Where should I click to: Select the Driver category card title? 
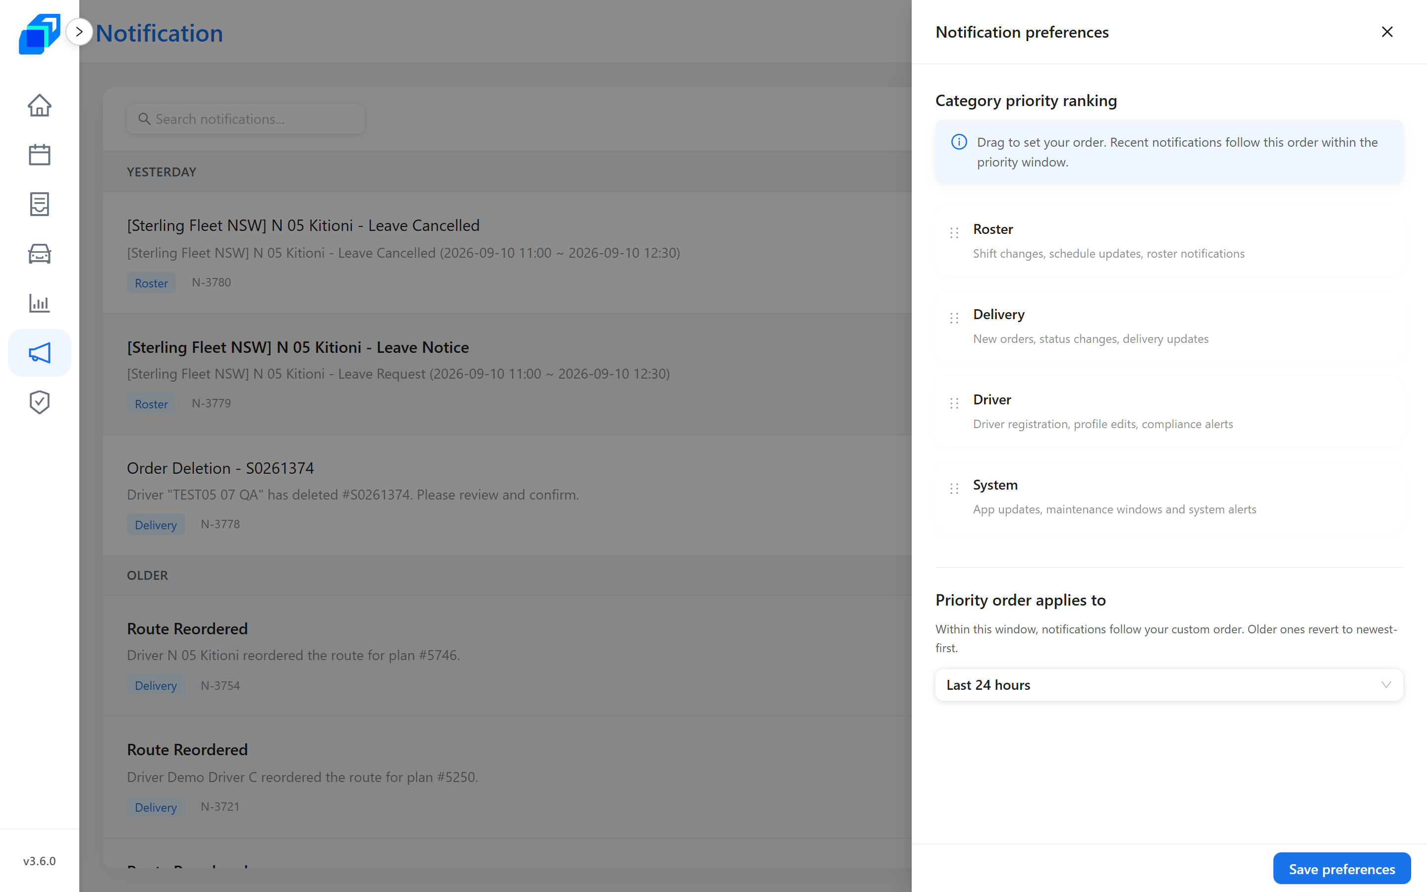[992, 399]
